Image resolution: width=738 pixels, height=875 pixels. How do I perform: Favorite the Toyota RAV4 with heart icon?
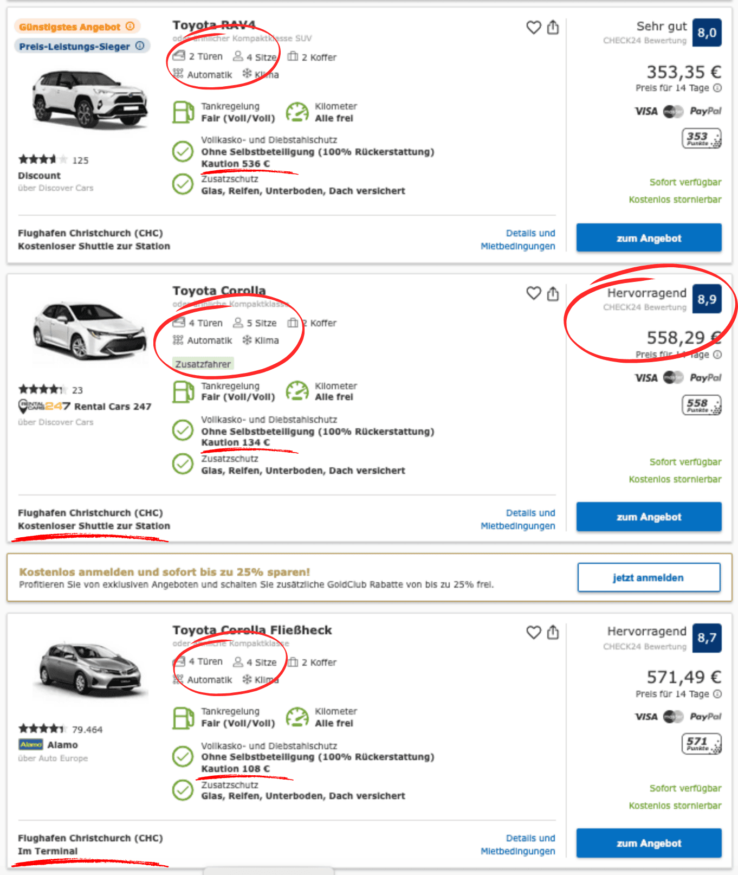pyautogui.click(x=534, y=28)
